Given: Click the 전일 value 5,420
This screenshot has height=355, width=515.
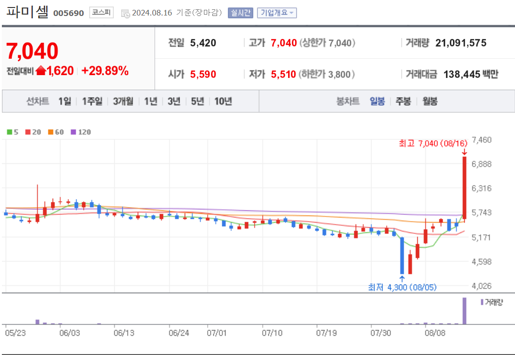Looking at the screenshot, I should click(203, 43).
